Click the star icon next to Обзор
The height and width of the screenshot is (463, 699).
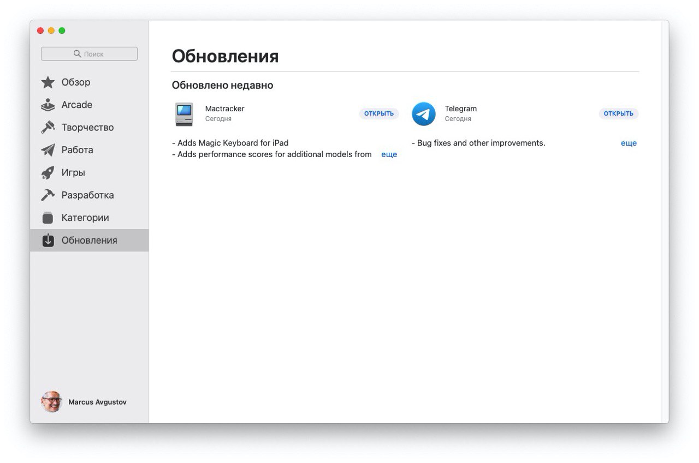pos(48,82)
